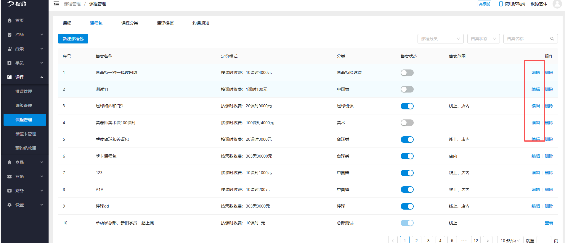Switch to the 课程分类 tab
The width and height of the screenshot is (565, 243).
pos(129,23)
